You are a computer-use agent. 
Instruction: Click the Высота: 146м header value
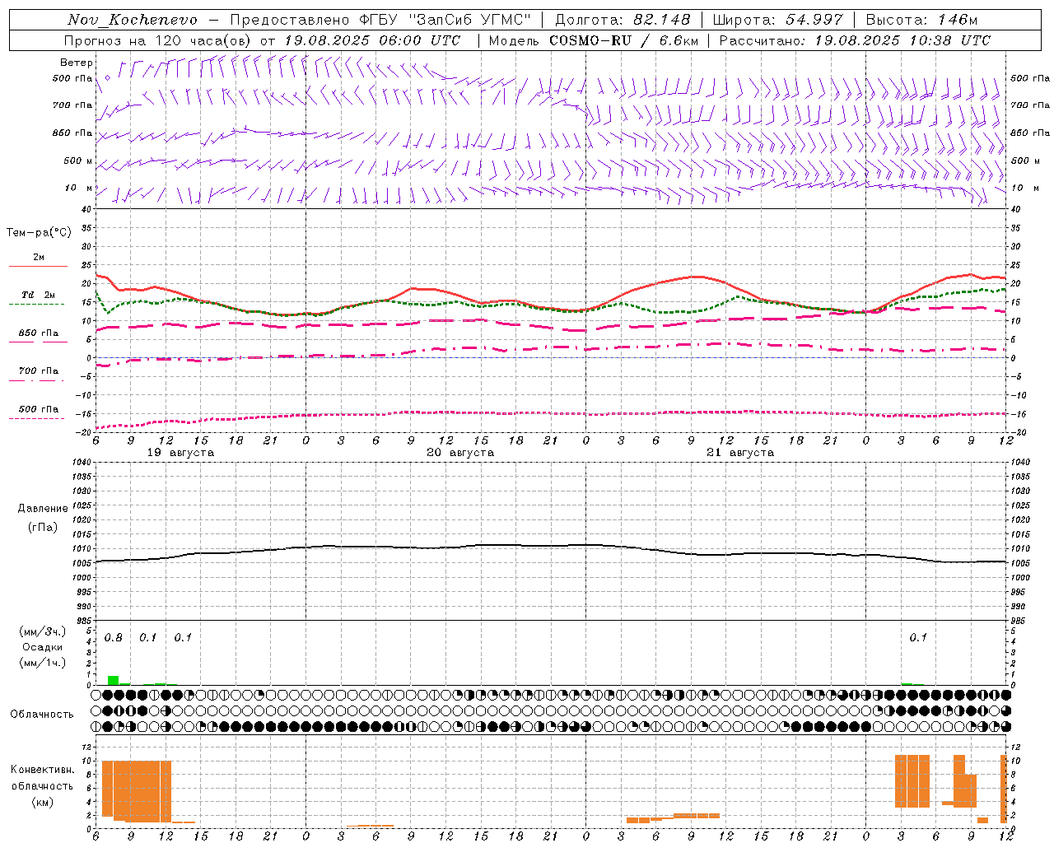click(921, 20)
